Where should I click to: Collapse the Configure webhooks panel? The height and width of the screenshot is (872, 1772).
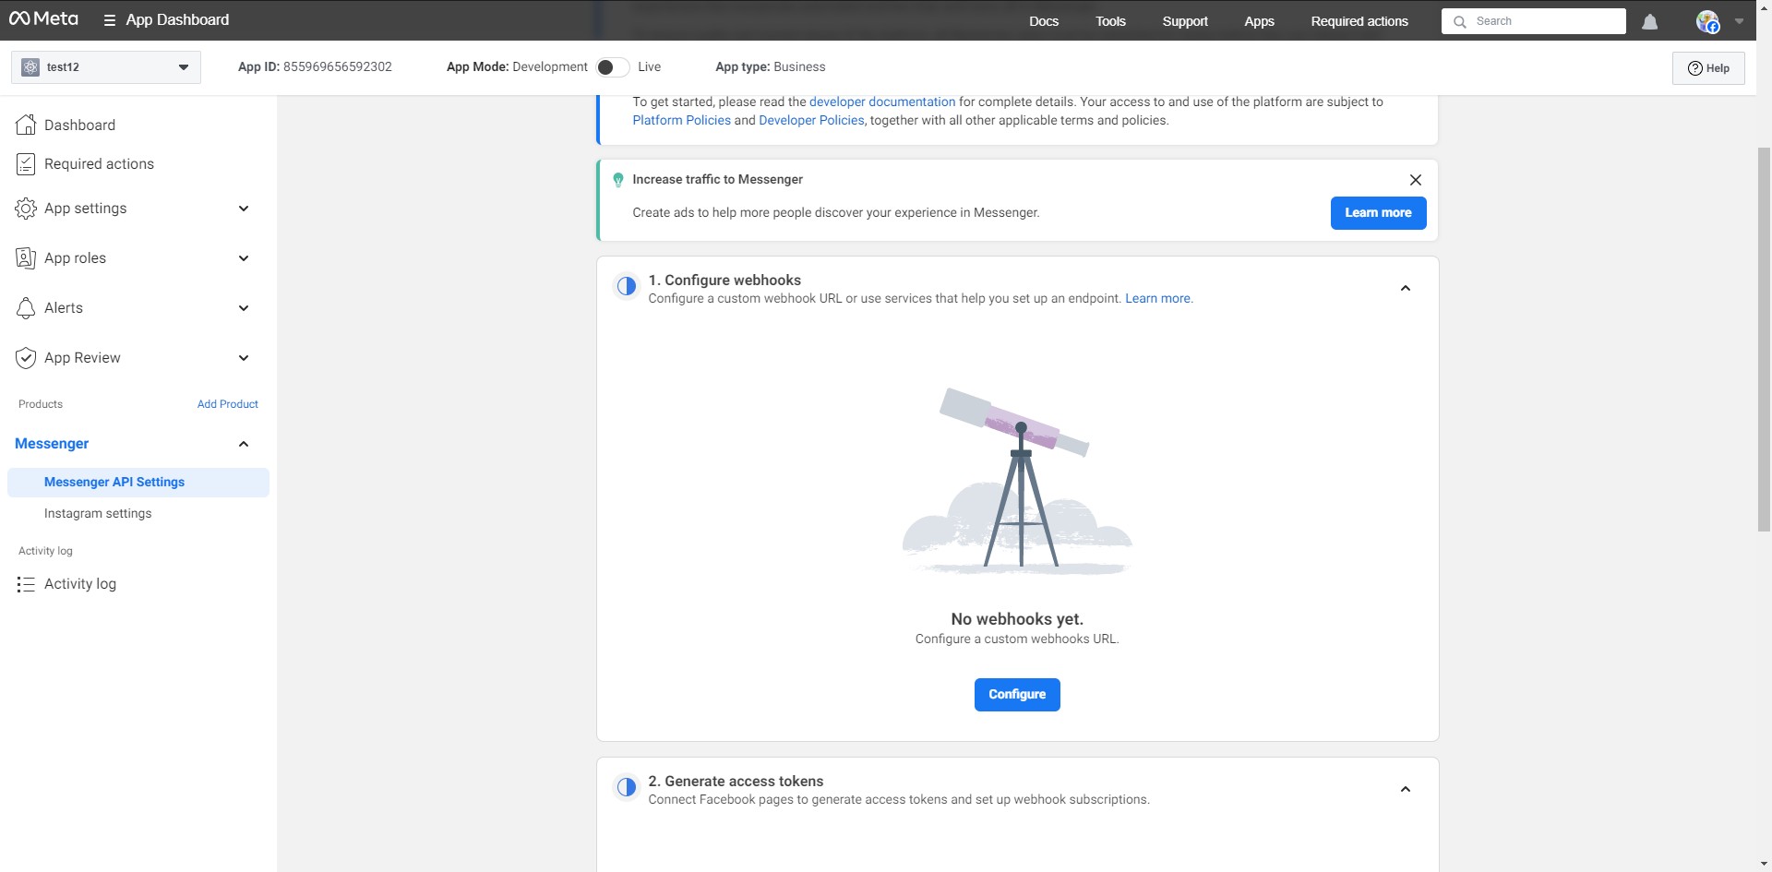coord(1405,289)
